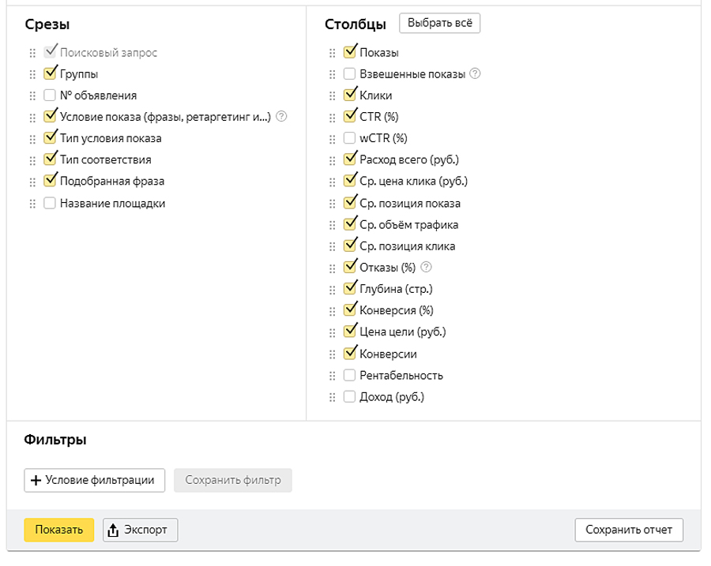711x566 pixels.
Task: Open the Экспорт button
Action: (x=140, y=530)
